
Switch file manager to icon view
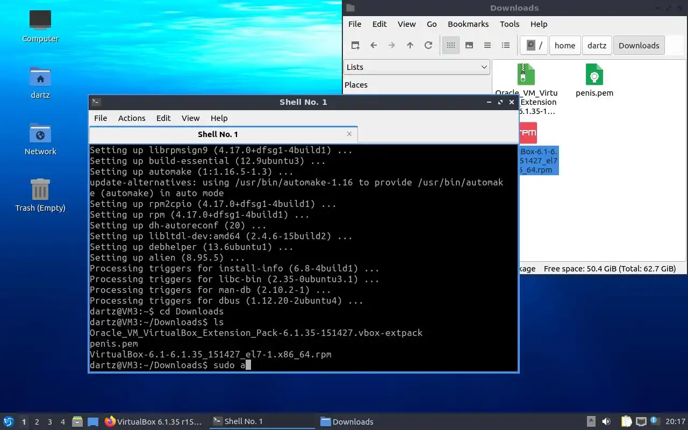point(451,46)
